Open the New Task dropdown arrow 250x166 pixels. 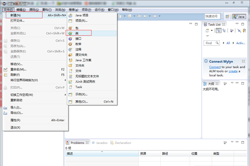coord(212,31)
